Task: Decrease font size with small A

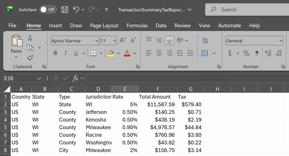Action: click(x=133, y=40)
